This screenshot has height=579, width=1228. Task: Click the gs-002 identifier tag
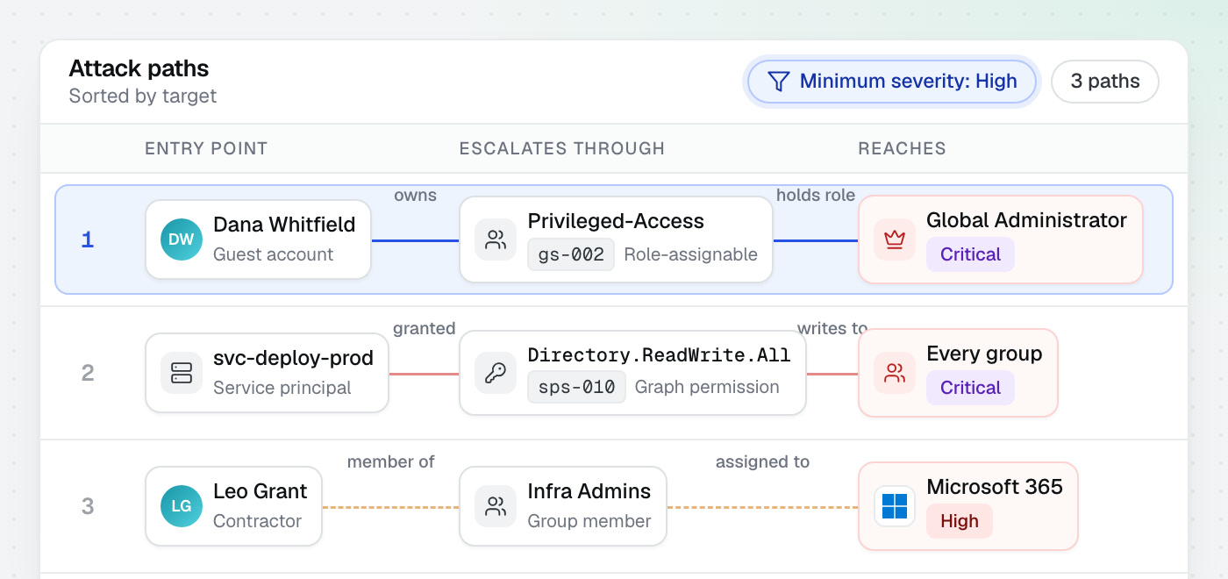(x=571, y=255)
